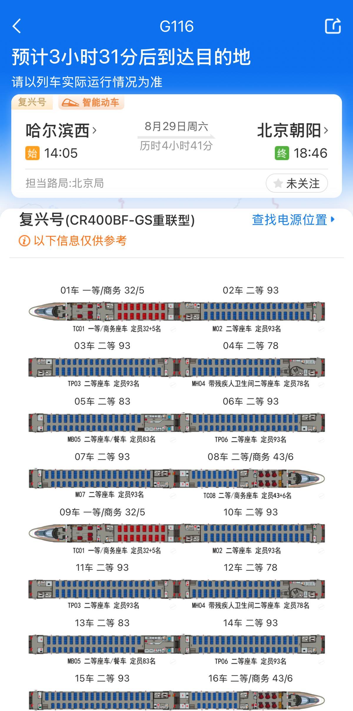Viewport: 353px width, 711px height.
Task: Expand 北京朝阳 station details chevron
Action: [x=326, y=130]
